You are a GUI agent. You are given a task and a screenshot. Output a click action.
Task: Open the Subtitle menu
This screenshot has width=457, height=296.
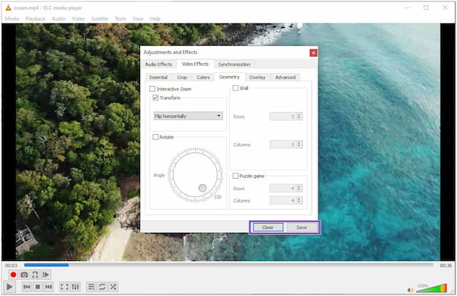pyautogui.click(x=100, y=18)
